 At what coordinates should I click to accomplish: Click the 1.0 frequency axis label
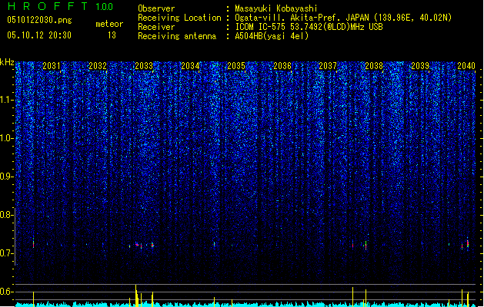pyautogui.click(x=7, y=138)
